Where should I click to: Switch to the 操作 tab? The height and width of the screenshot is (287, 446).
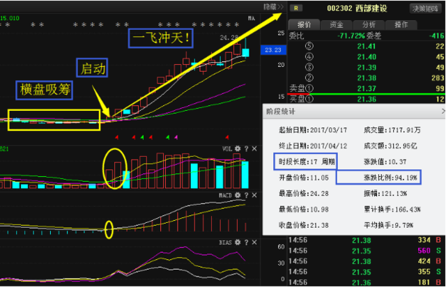[401, 25]
